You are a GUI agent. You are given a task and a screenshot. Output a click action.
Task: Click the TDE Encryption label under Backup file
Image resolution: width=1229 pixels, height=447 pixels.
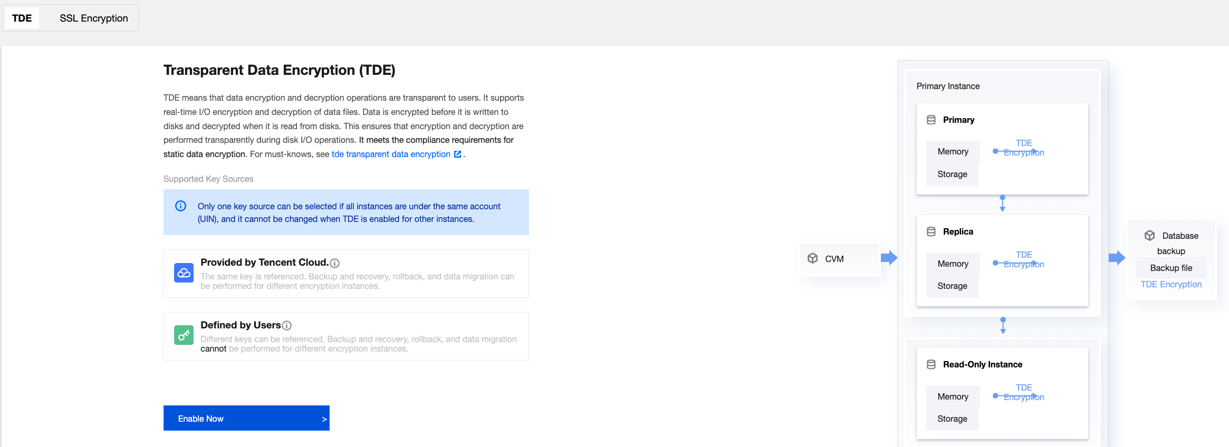pos(1171,284)
